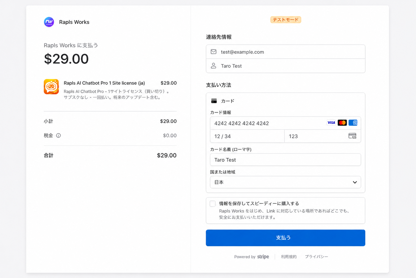Click the 連絡先情報 section heading
416x278 pixels.
[x=219, y=37]
